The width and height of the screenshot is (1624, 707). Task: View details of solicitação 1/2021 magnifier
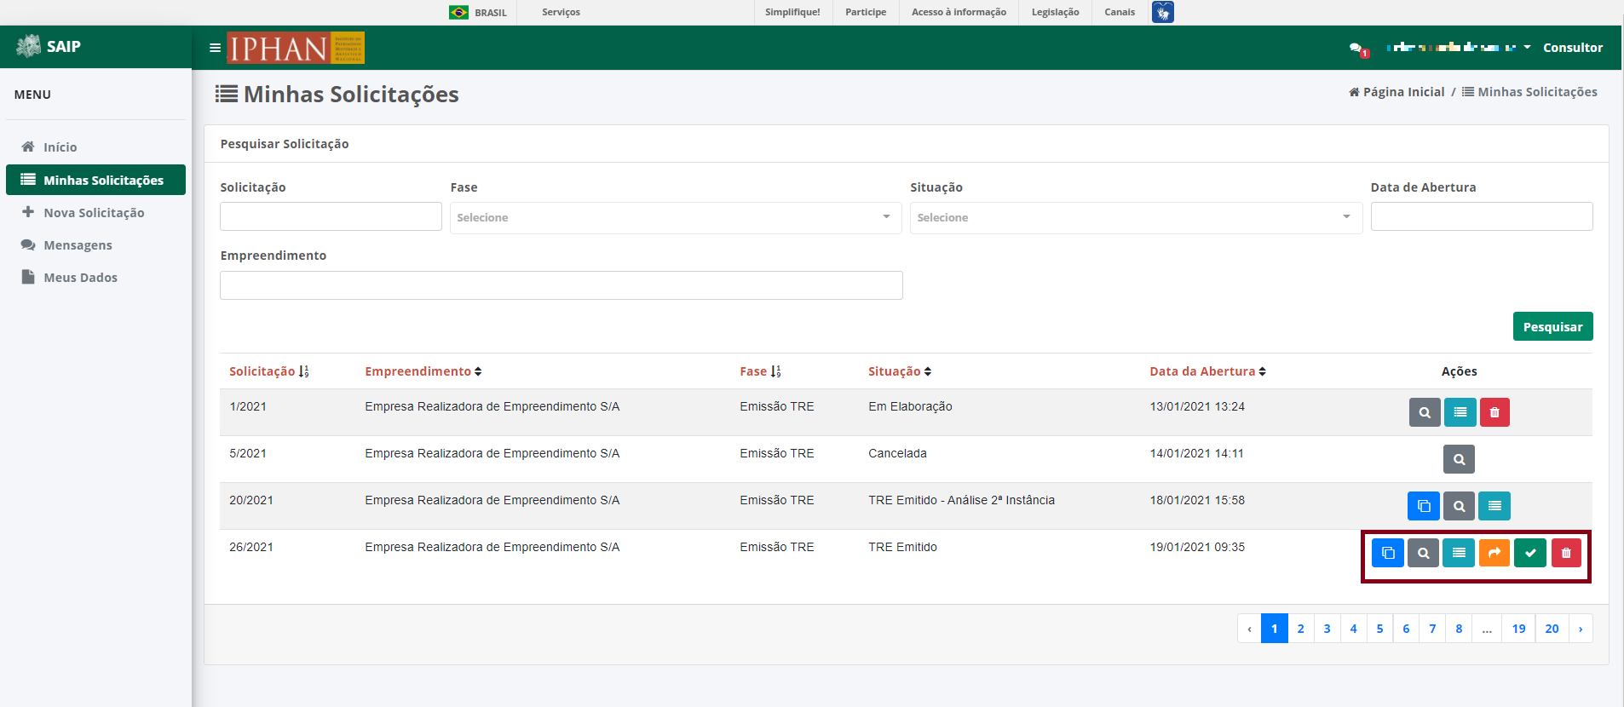pos(1425,412)
